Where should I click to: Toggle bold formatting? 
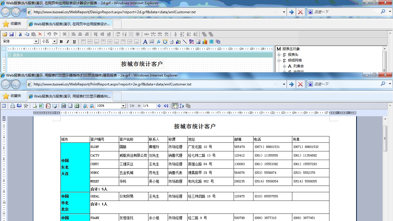61,42
